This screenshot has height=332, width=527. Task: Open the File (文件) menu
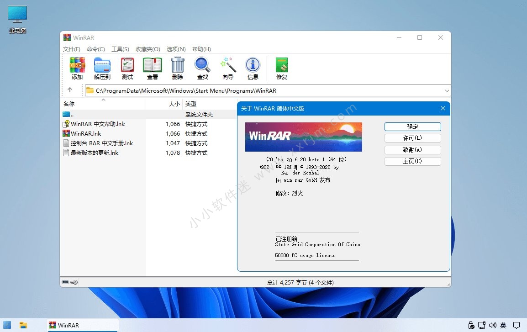click(x=72, y=49)
